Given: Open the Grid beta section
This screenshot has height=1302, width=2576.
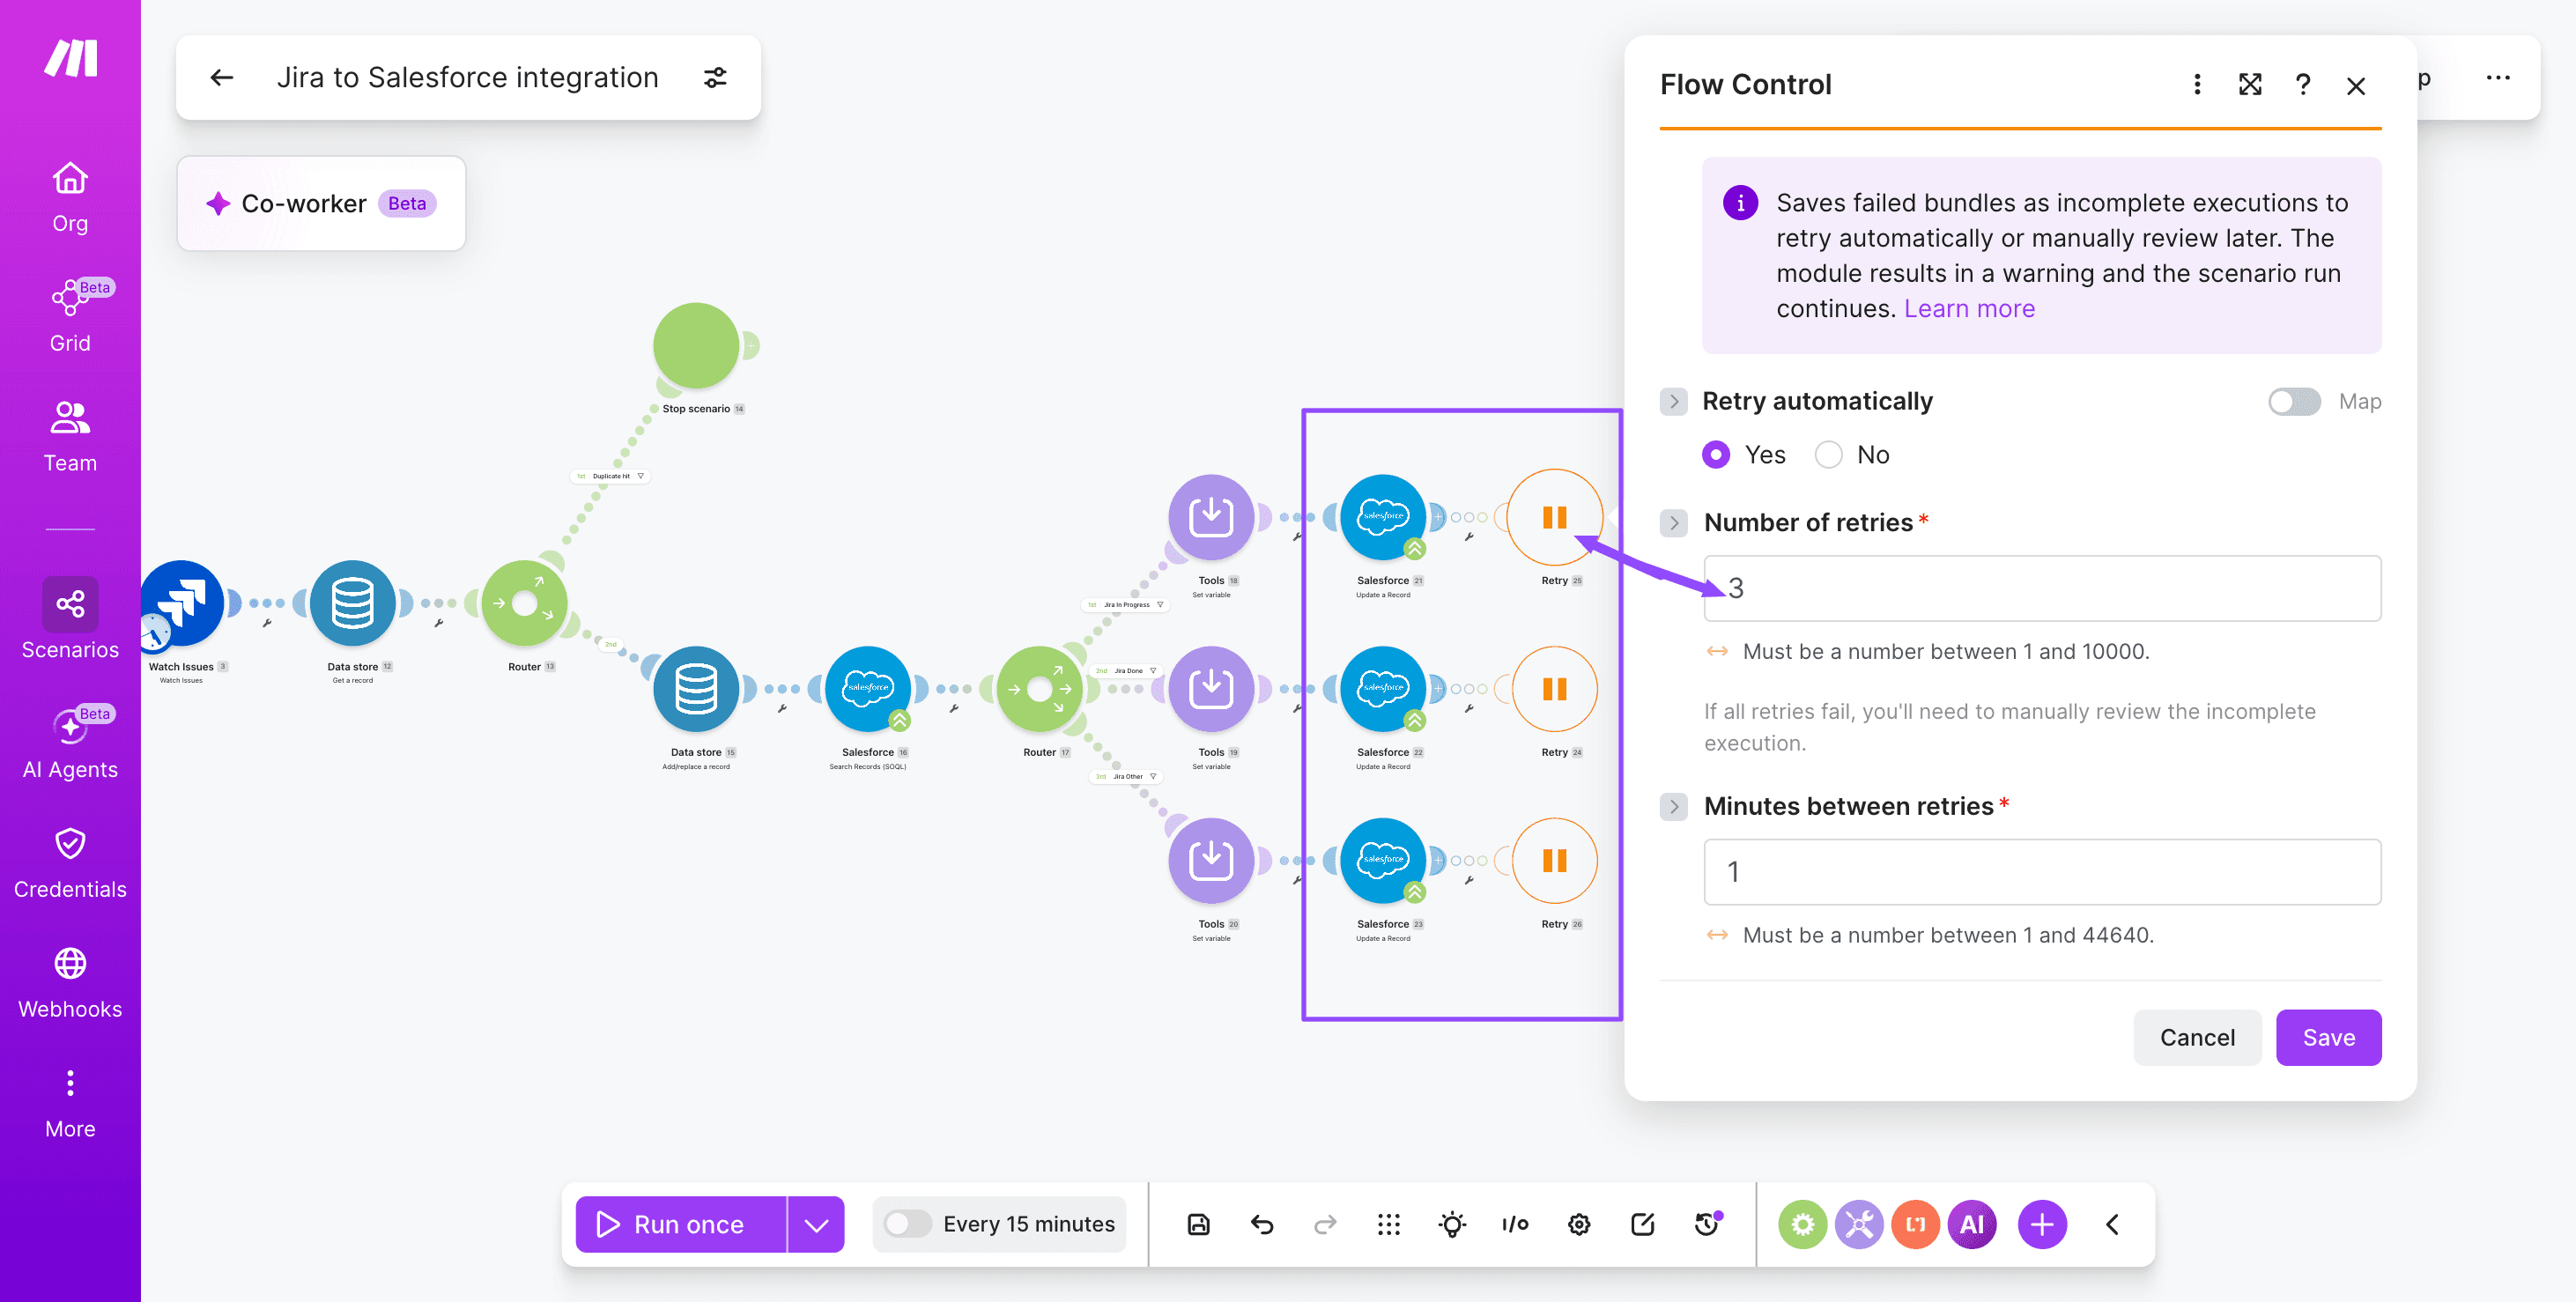Looking at the screenshot, I should (70, 316).
